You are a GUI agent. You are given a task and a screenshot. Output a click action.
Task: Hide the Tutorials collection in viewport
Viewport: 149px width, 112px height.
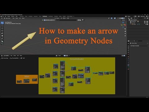(146, 23)
